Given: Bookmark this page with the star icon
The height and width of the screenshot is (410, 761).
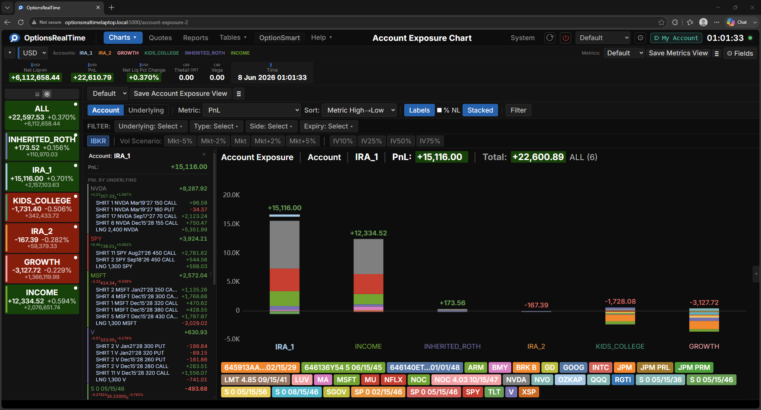Looking at the screenshot, I should (x=661, y=22).
